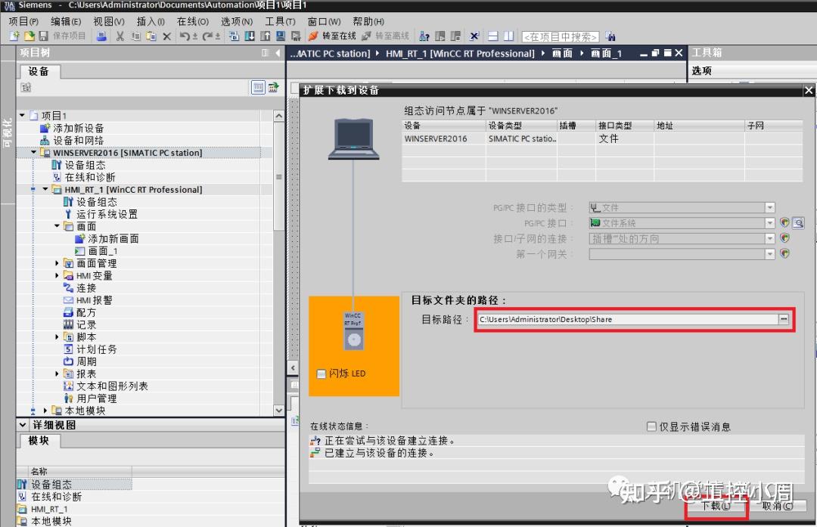Open the 编辑(E) menu

pos(66,21)
